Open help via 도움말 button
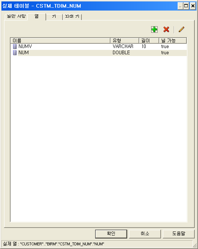The height and width of the screenshot is (249, 198). coord(178,234)
